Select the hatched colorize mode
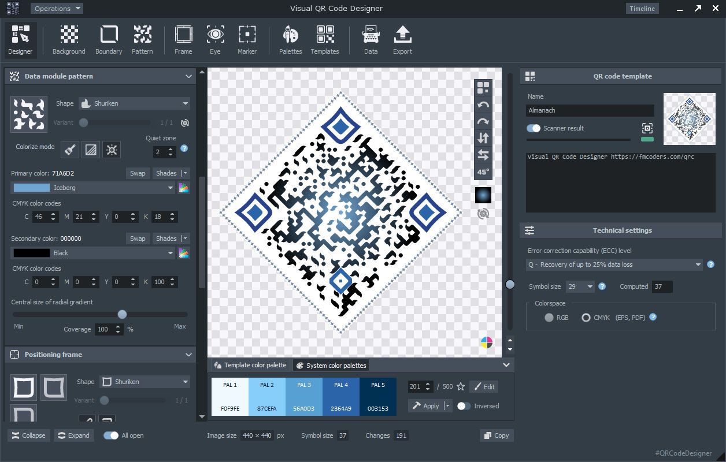The height and width of the screenshot is (462, 726). (x=91, y=150)
